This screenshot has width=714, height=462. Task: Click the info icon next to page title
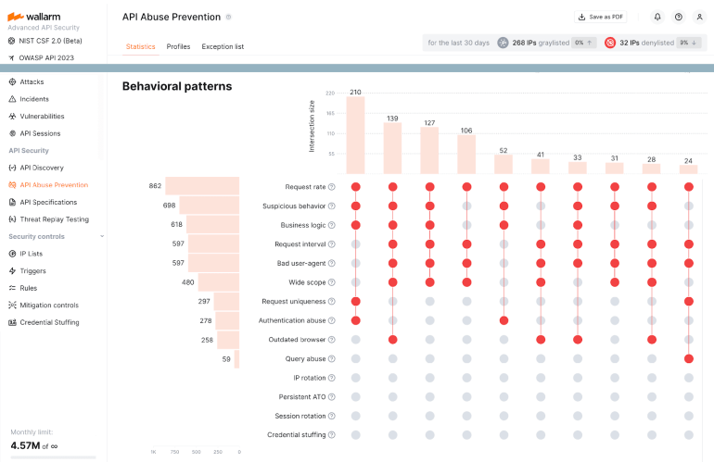click(x=229, y=17)
